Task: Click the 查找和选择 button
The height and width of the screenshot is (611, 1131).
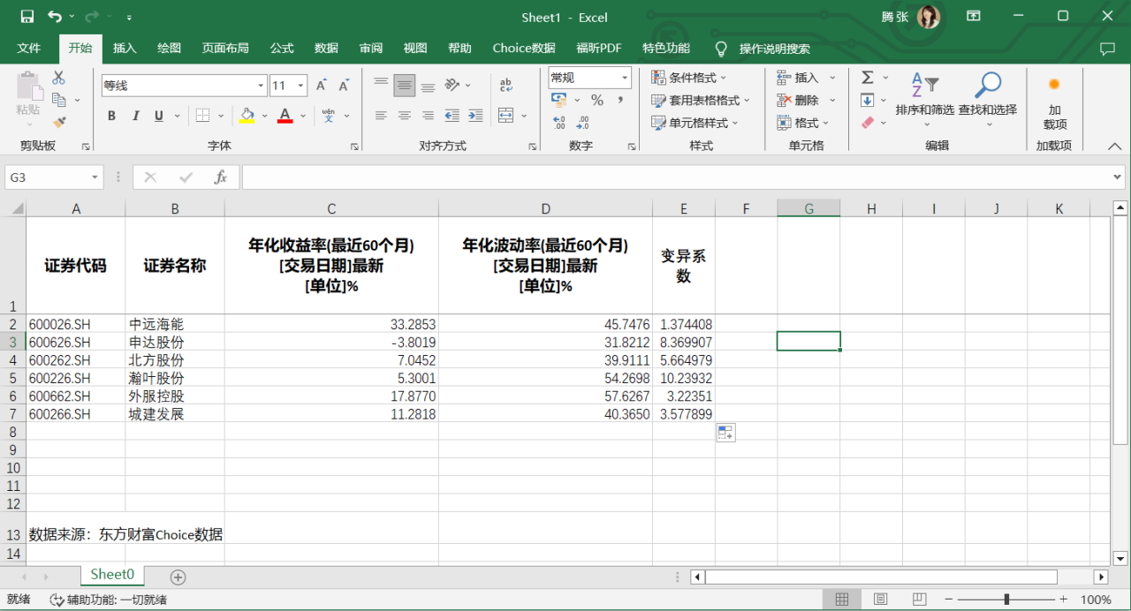Action: (987, 96)
